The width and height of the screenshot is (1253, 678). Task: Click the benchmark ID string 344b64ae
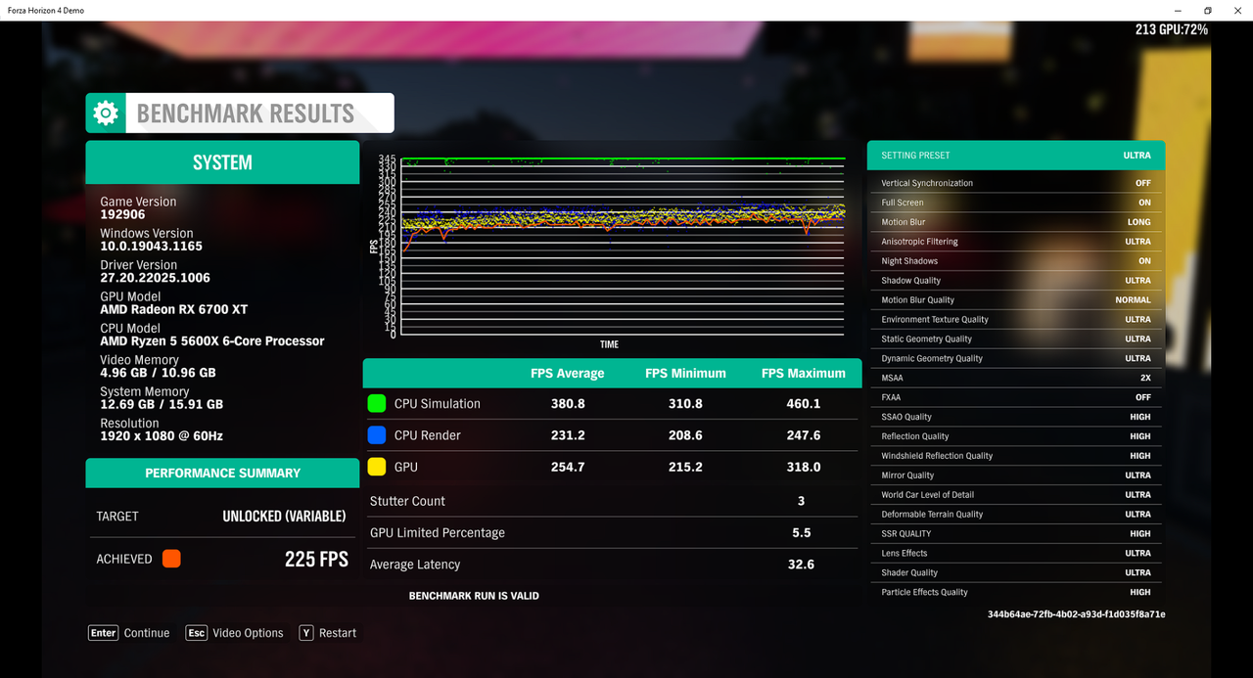pos(1077,614)
